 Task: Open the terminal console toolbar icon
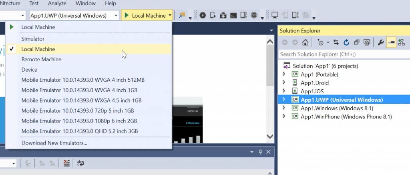233,16
